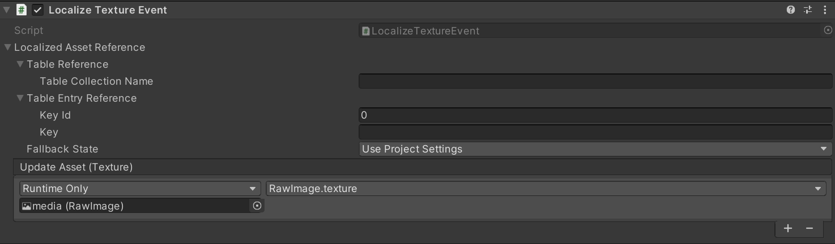Image resolution: width=835 pixels, height=244 pixels.
Task: Collapse the Localized Asset Reference foldout
Action: [x=8, y=47]
